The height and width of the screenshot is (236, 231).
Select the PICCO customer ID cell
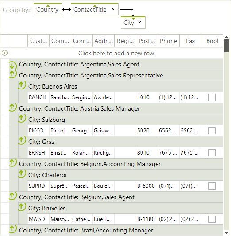[x=38, y=131]
